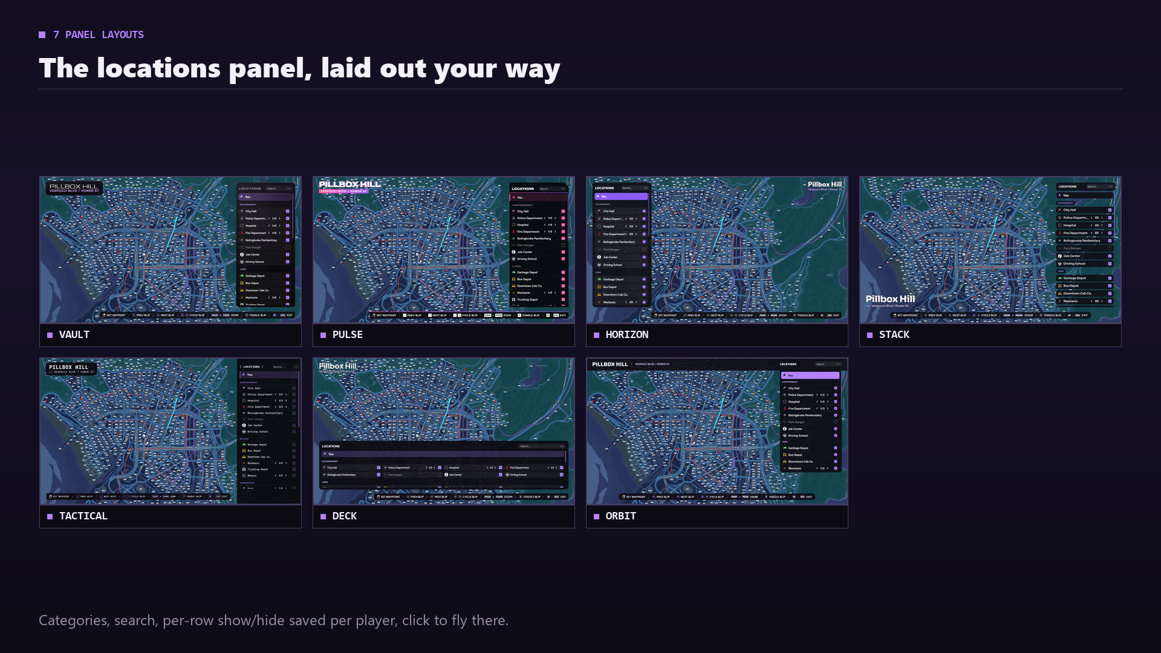Click the heading 'The locations panel, laid out your way'
Image resolution: width=1161 pixels, height=653 pixels.
299,68
